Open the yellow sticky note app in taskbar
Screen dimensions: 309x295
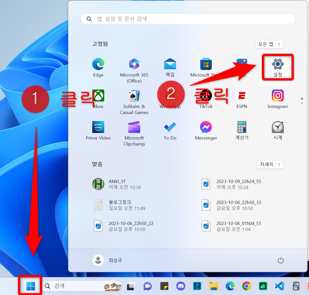[x=164, y=286]
